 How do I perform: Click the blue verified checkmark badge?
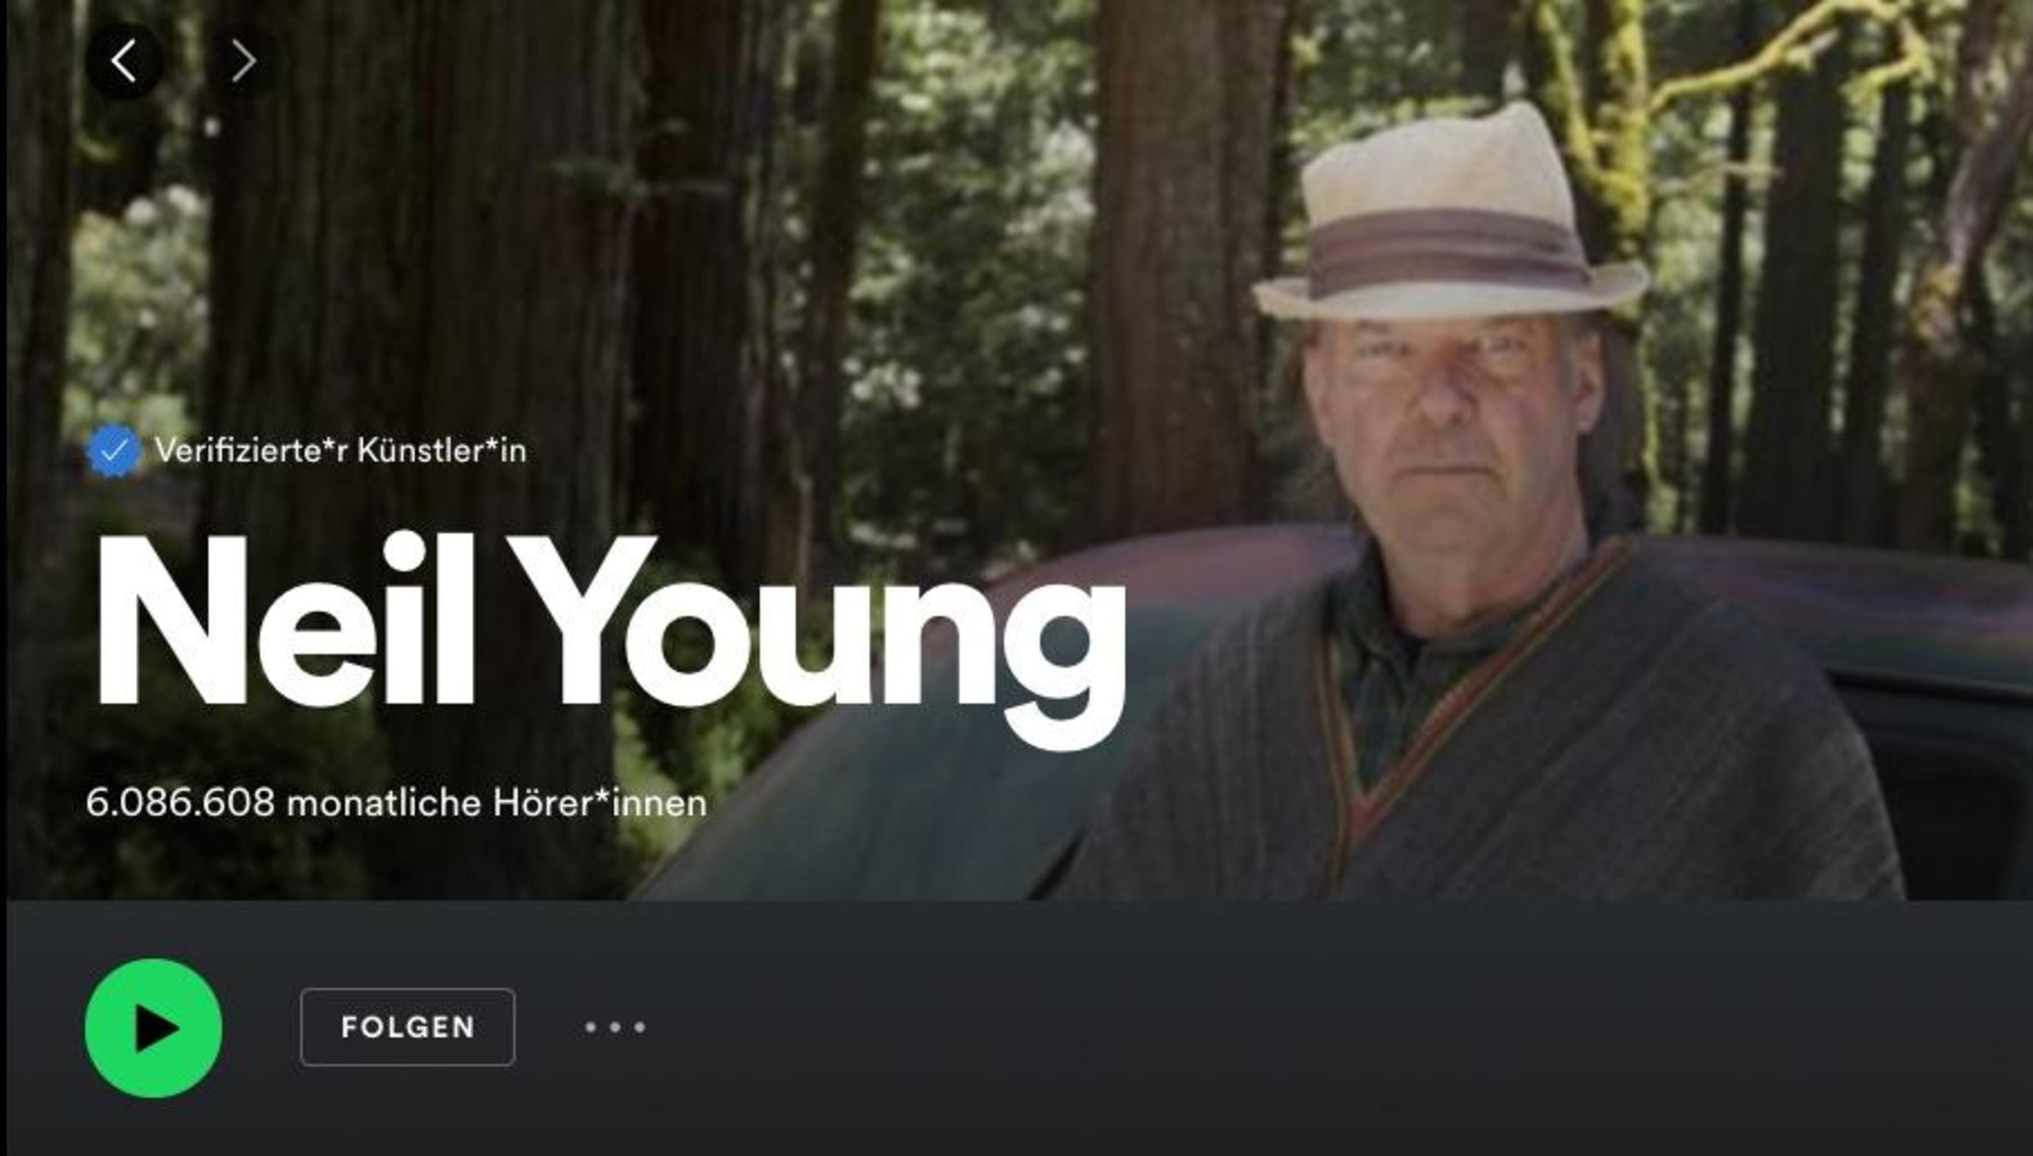113,450
